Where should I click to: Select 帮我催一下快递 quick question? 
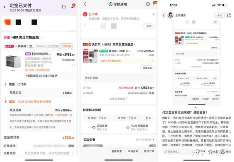tap(127, 118)
